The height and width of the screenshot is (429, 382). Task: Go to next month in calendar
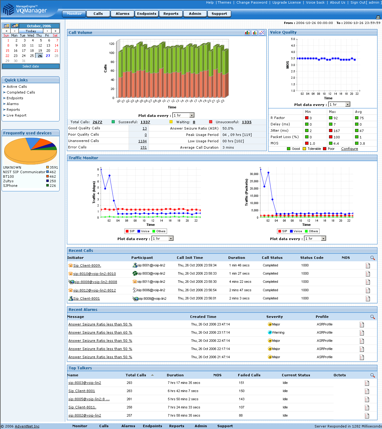47,31
